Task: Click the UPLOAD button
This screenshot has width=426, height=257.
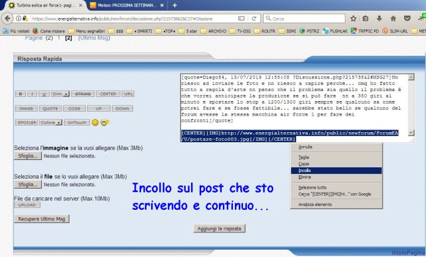Action: click(x=27, y=205)
